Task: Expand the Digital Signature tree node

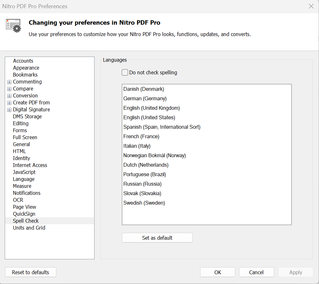Action: tap(9, 110)
